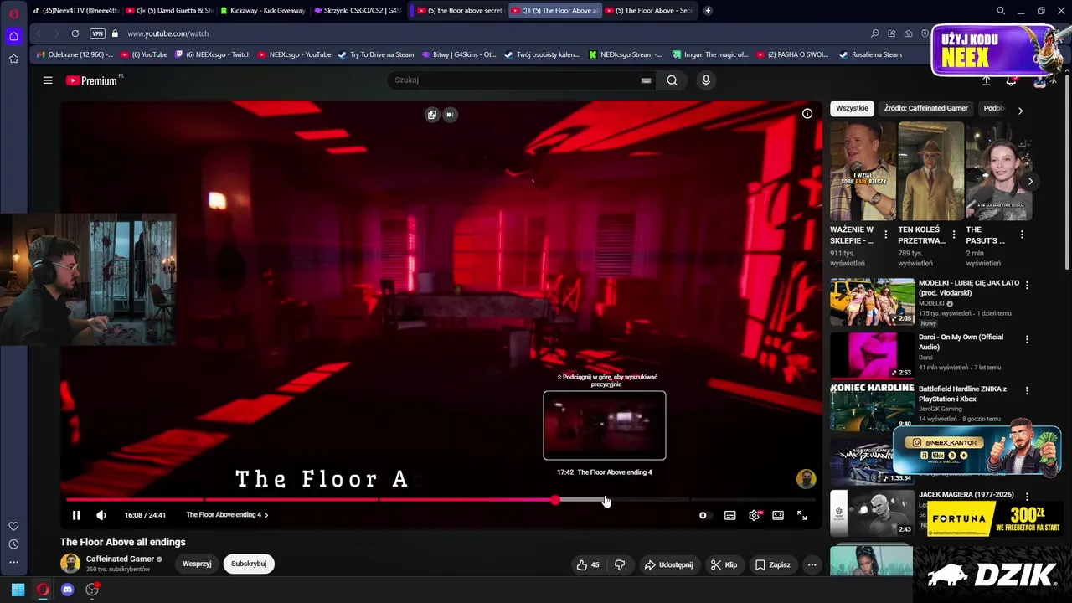The height and width of the screenshot is (603, 1072).
Task: Toggle subtitles in video player
Action: (730, 515)
